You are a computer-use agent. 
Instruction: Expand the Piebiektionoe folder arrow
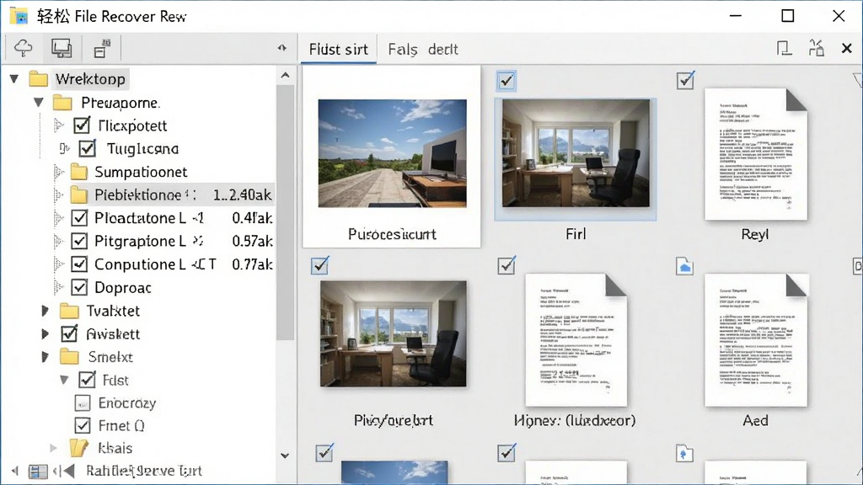point(58,195)
